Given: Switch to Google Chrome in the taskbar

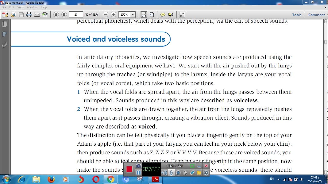Looking at the screenshot, I should click(111, 179).
